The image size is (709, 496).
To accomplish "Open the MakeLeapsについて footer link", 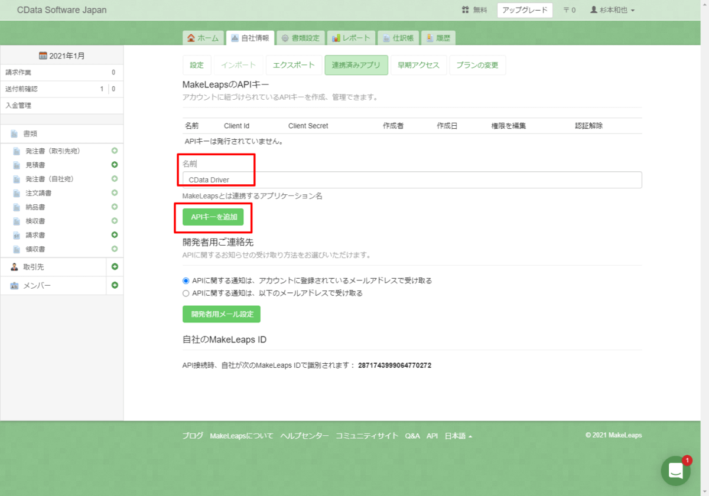I will 242,436.
